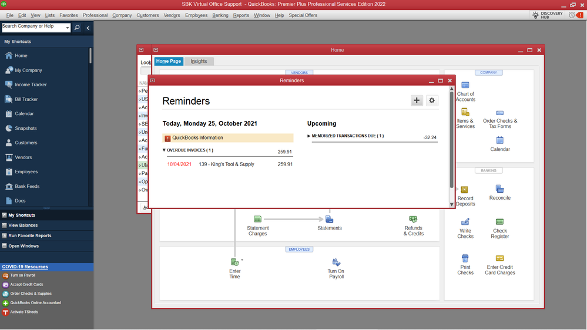Open Income Tracker shortcut

click(x=25, y=85)
